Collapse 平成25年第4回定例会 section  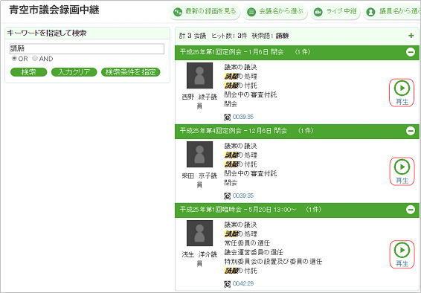coord(411,131)
